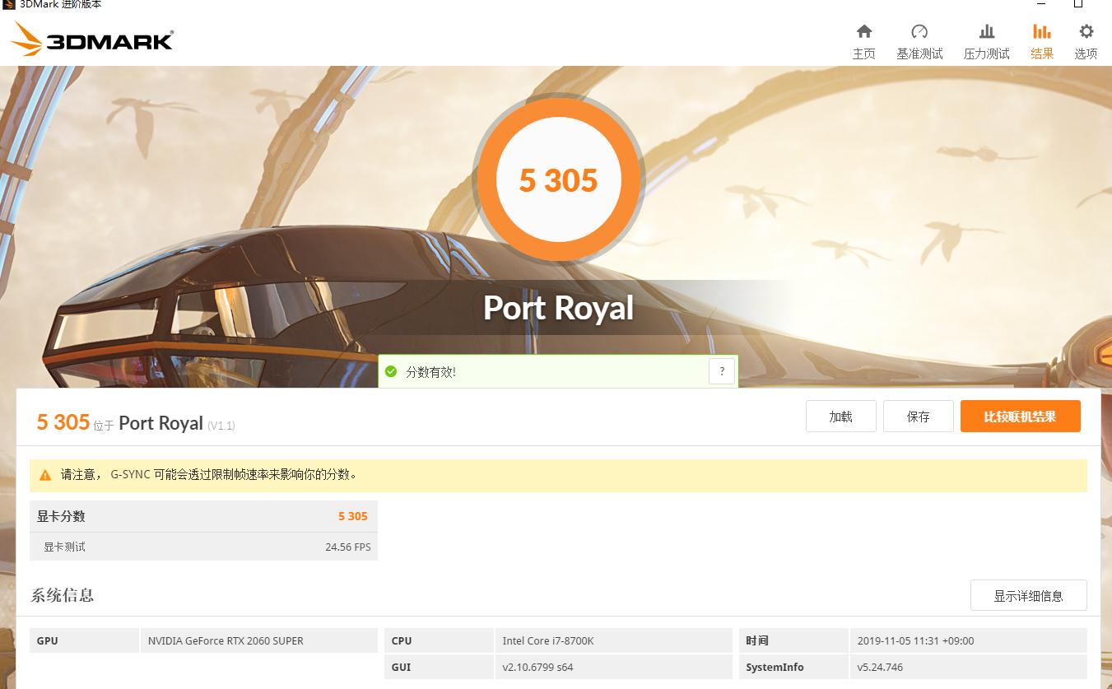Select the 显卡分数 score row
Screen dimensions: 1112x689
pos(203,516)
